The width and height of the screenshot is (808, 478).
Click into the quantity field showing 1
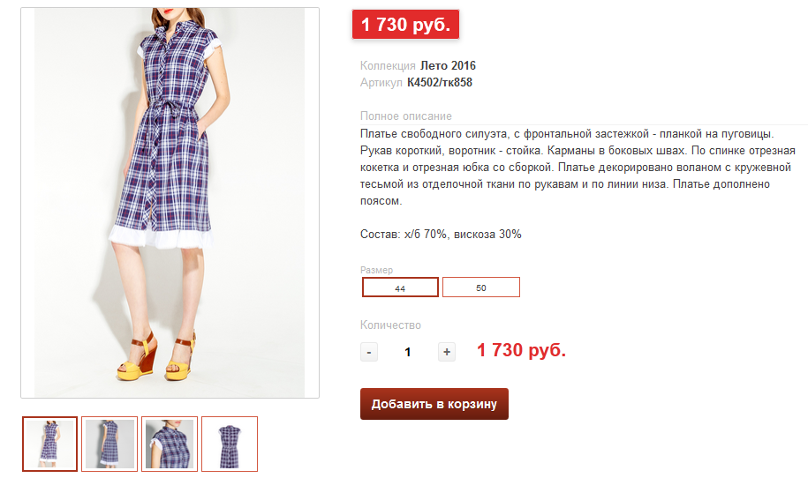408,352
